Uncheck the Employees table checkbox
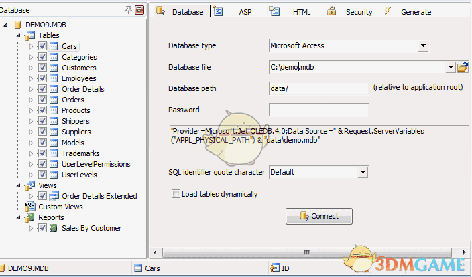This screenshot has height=277, width=472. tap(42, 78)
